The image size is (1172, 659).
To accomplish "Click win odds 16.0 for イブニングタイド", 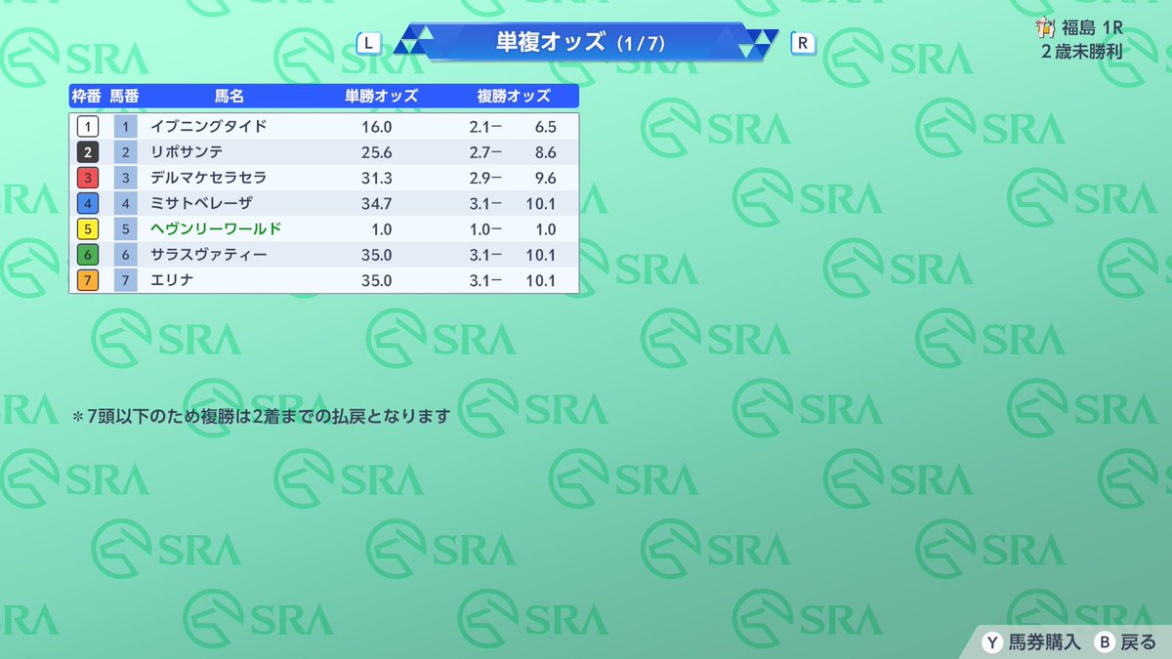I will [376, 127].
